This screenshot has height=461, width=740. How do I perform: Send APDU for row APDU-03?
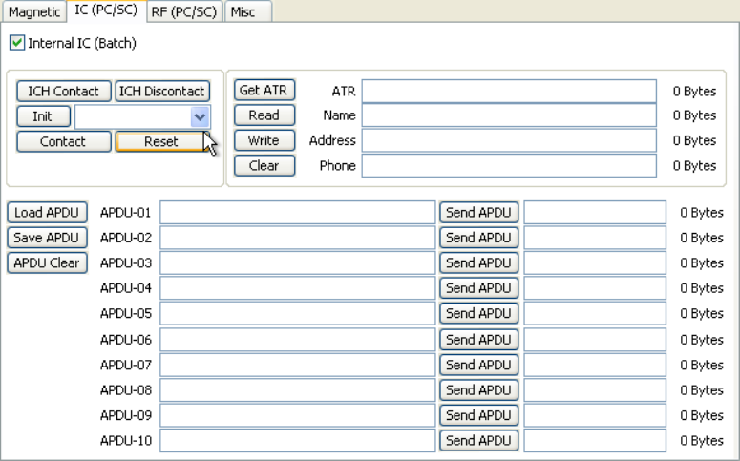coord(479,262)
